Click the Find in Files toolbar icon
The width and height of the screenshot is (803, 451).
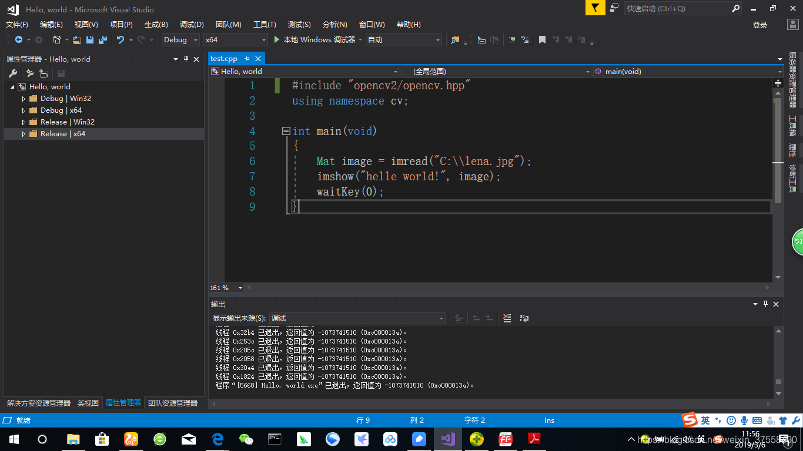click(455, 39)
